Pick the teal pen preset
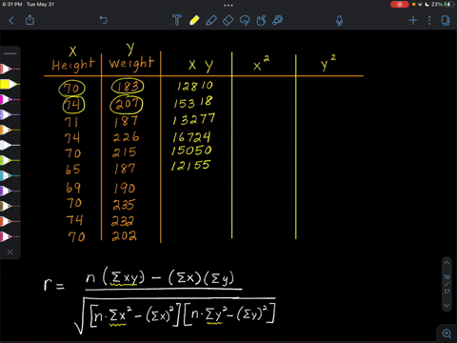 tap(10, 175)
